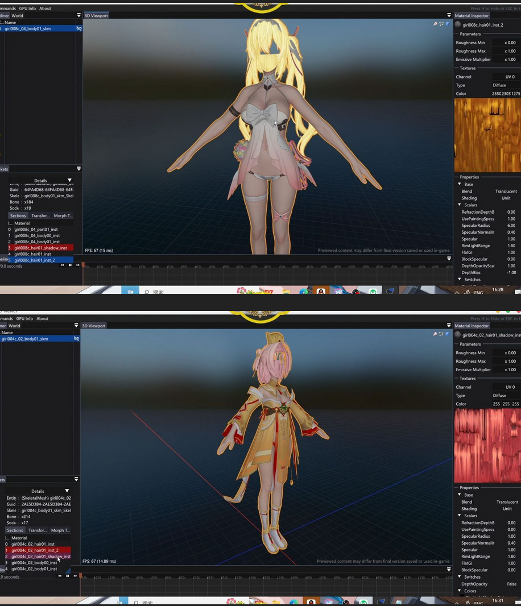Open Sockets panel dropdown in top window
This screenshot has height=606, width=521.
(78, 168)
